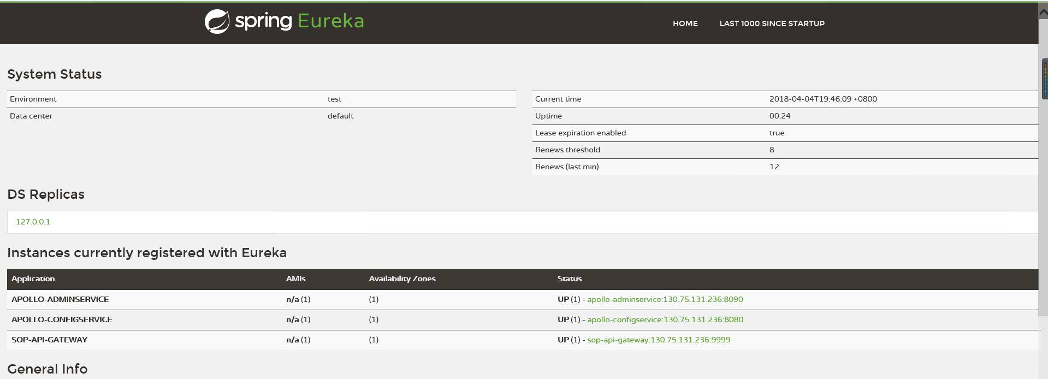Open sop-api-gateway:130.75.131.236:9999 instance link
This screenshot has width=1048, height=379.
coord(658,340)
